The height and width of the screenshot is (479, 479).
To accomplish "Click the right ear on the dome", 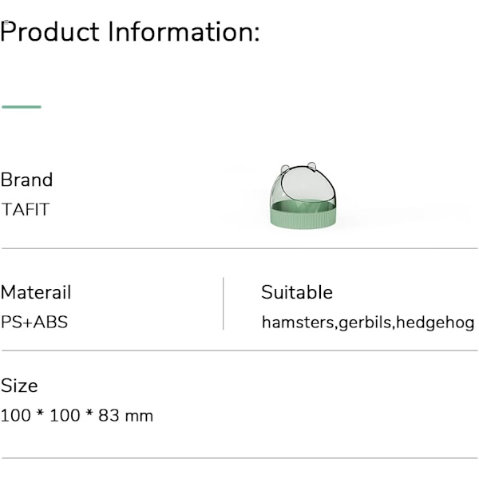I will 311,166.
